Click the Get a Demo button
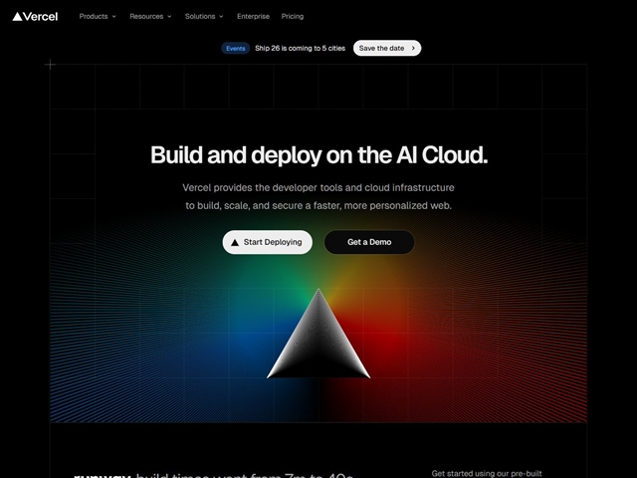 tap(369, 242)
